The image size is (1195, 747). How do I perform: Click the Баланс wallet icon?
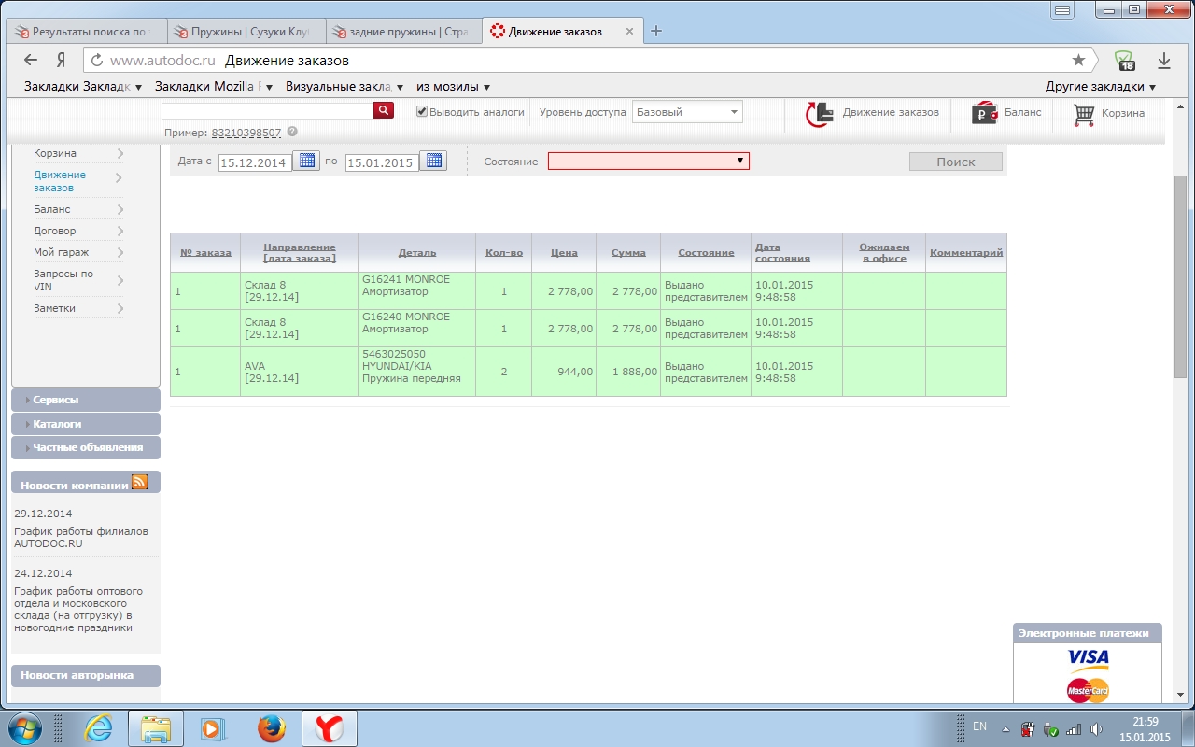pos(984,113)
